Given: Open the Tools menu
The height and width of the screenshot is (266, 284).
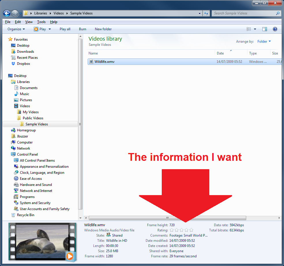Looking at the screenshot, I should click(x=41, y=22).
